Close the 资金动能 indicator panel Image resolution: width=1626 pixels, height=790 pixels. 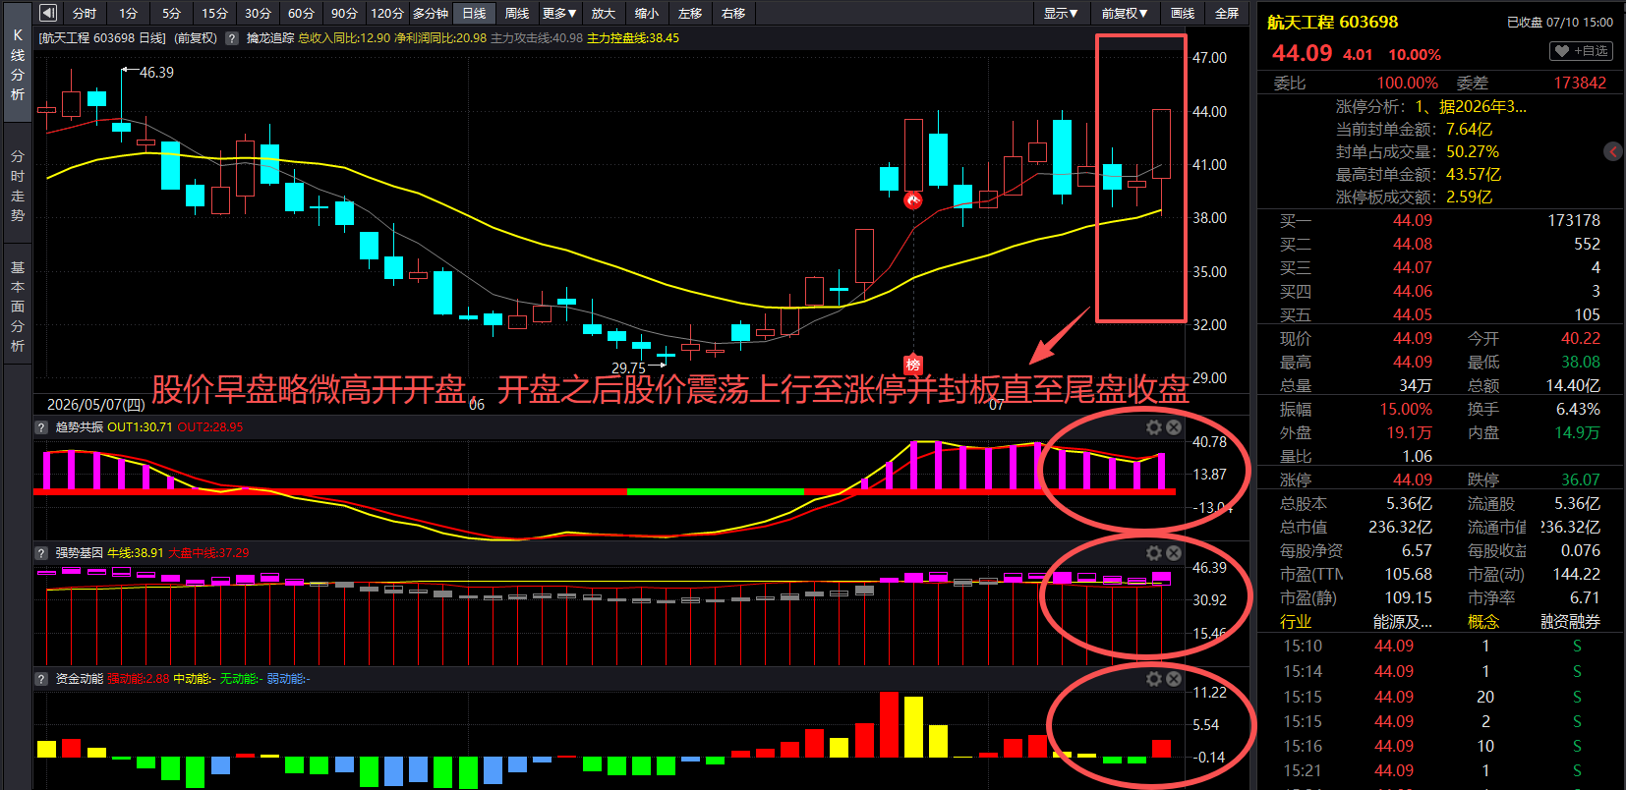point(1174,679)
